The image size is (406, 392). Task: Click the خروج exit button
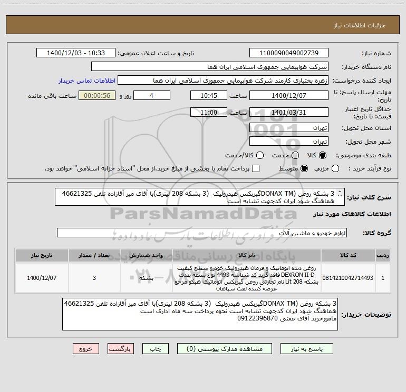pos(86,349)
